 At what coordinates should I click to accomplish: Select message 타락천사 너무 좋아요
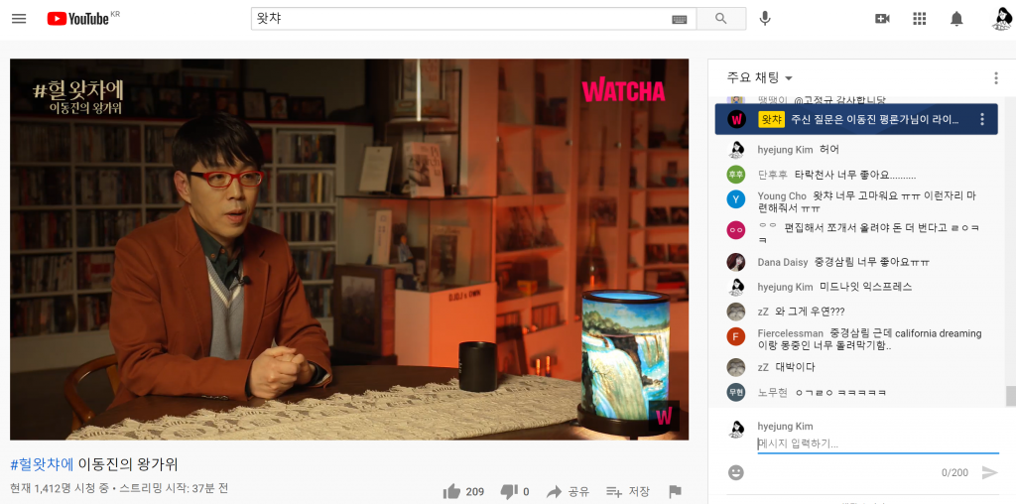tap(854, 175)
